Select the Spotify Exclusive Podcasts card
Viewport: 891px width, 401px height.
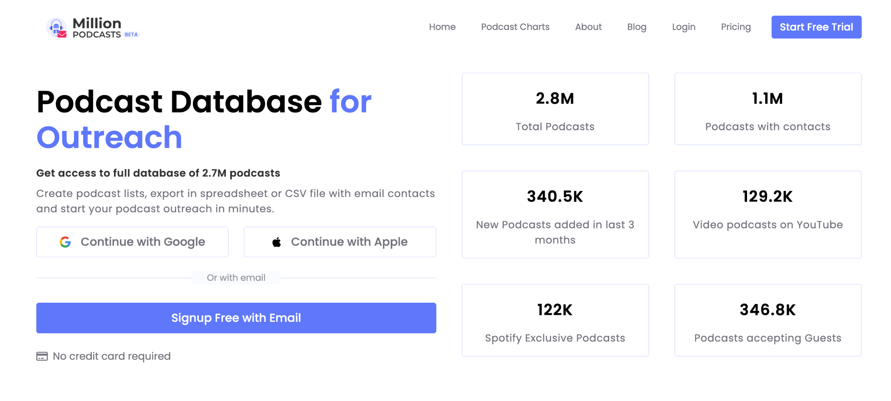tap(555, 320)
